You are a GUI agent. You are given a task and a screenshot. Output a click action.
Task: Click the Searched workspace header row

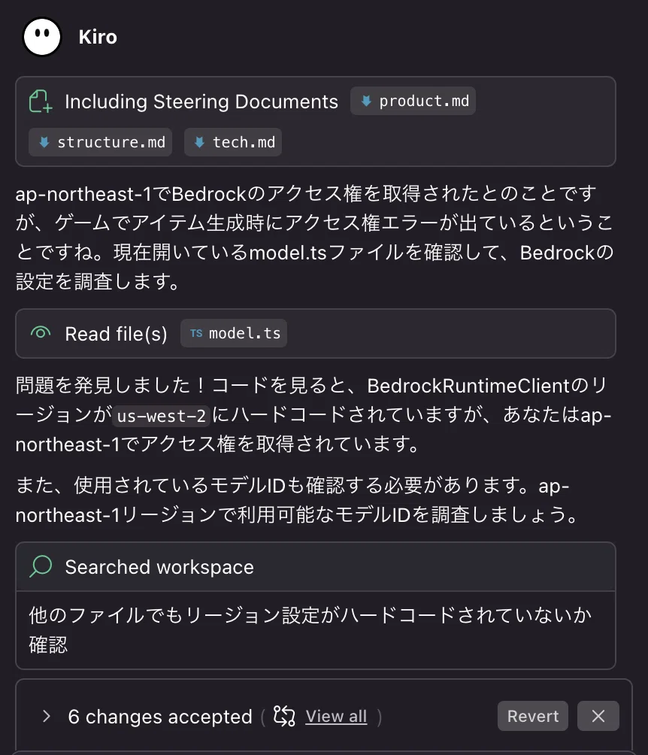(x=315, y=567)
